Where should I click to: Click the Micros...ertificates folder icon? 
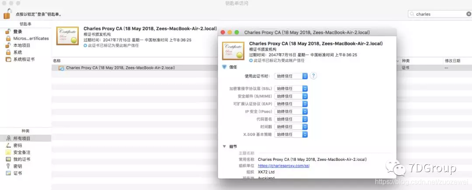[8, 38]
